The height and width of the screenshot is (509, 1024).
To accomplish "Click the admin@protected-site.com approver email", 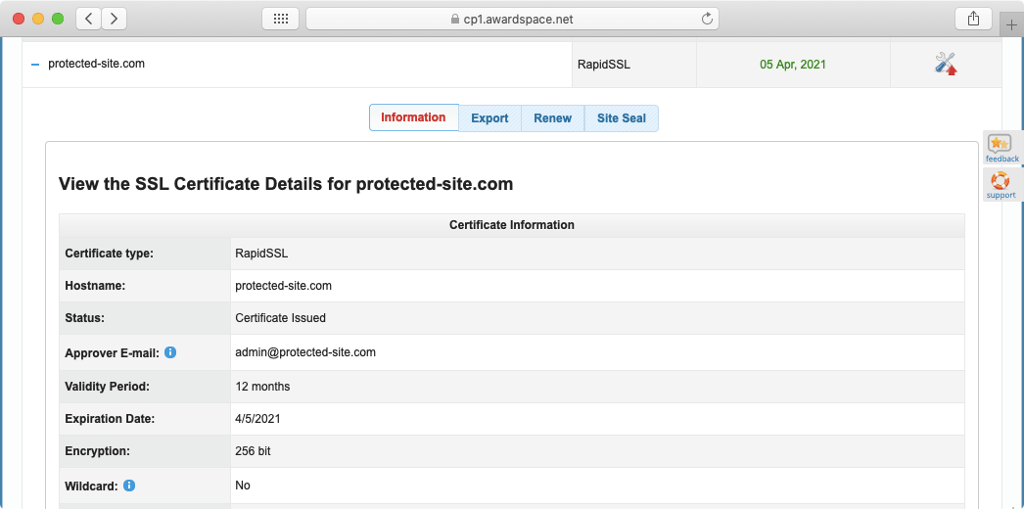I will click(x=305, y=352).
